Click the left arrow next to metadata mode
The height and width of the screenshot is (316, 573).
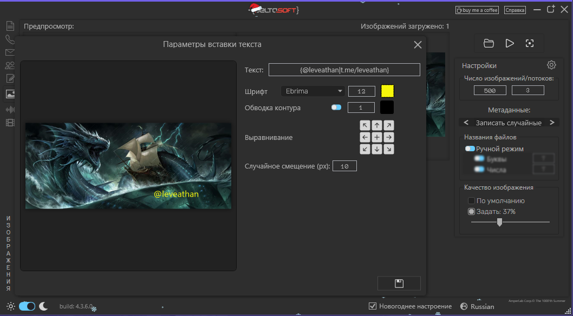coord(465,123)
